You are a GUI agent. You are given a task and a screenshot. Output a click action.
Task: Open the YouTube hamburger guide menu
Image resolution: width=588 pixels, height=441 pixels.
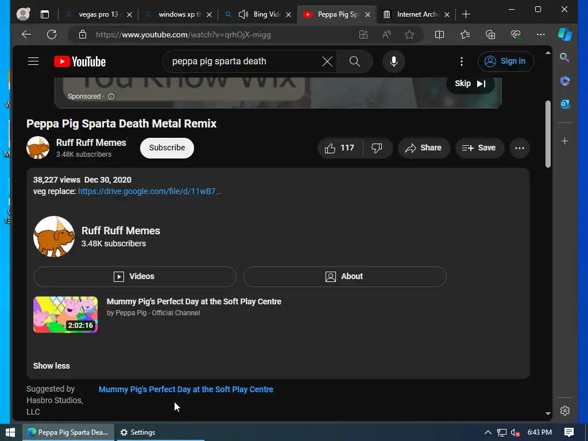(33, 61)
